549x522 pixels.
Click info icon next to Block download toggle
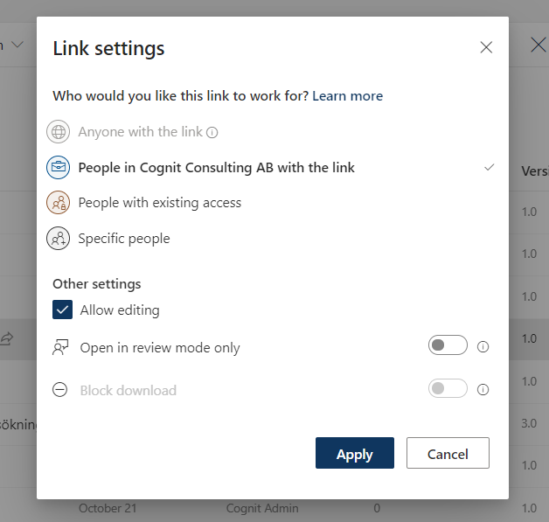pos(483,390)
